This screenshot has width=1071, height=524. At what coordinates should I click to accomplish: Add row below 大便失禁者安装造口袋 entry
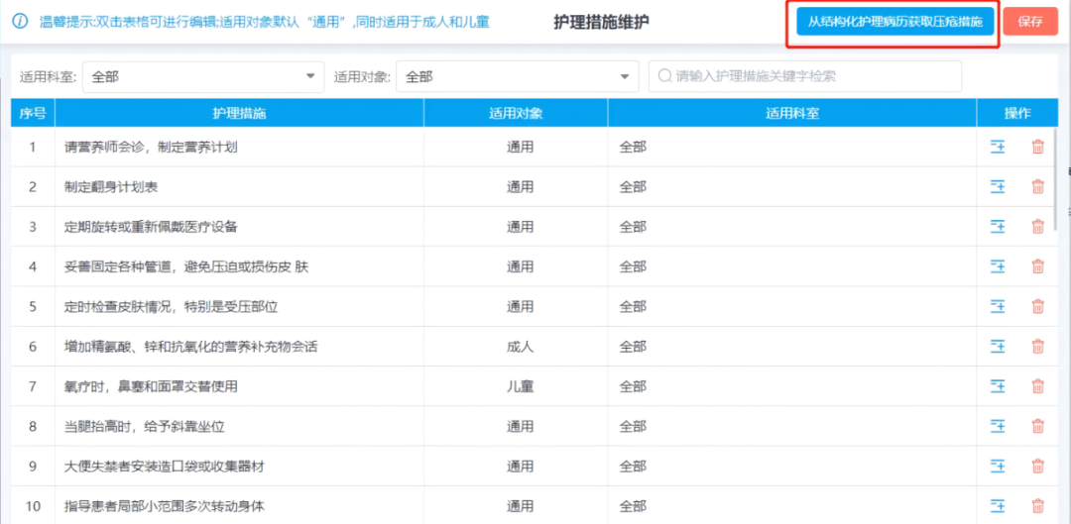coord(998,467)
